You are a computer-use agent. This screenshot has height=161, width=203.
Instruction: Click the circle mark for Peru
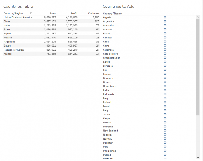tap(165, 147)
